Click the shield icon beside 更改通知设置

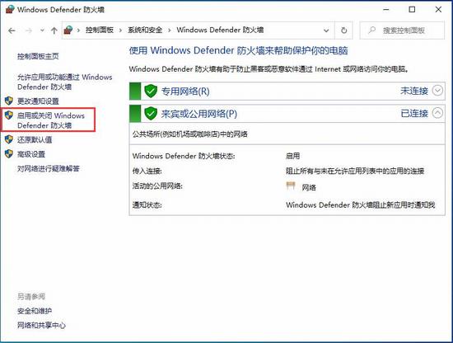(9, 101)
